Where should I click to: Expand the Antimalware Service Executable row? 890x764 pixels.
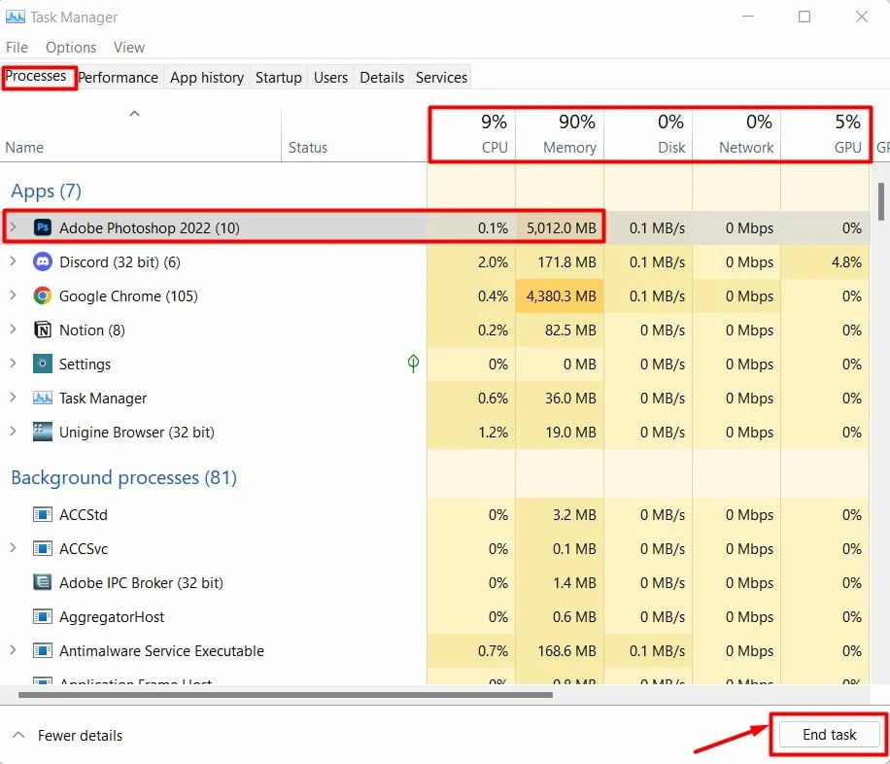pyautogui.click(x=13, y=650)
